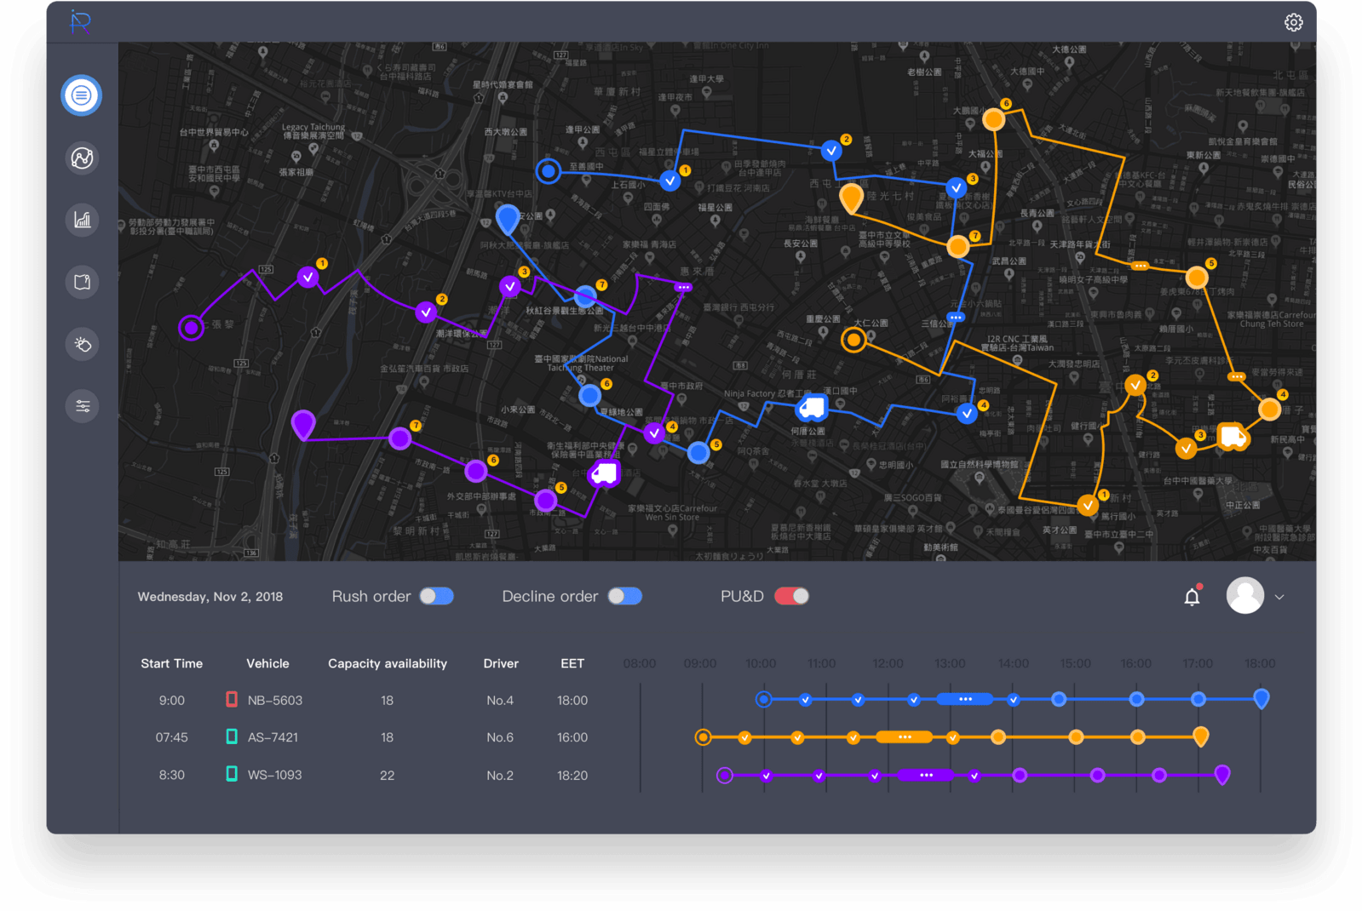Viewport: 1362px width, 911px height.
Task: Enable the Rush order toggle
Action: (436, 597)
